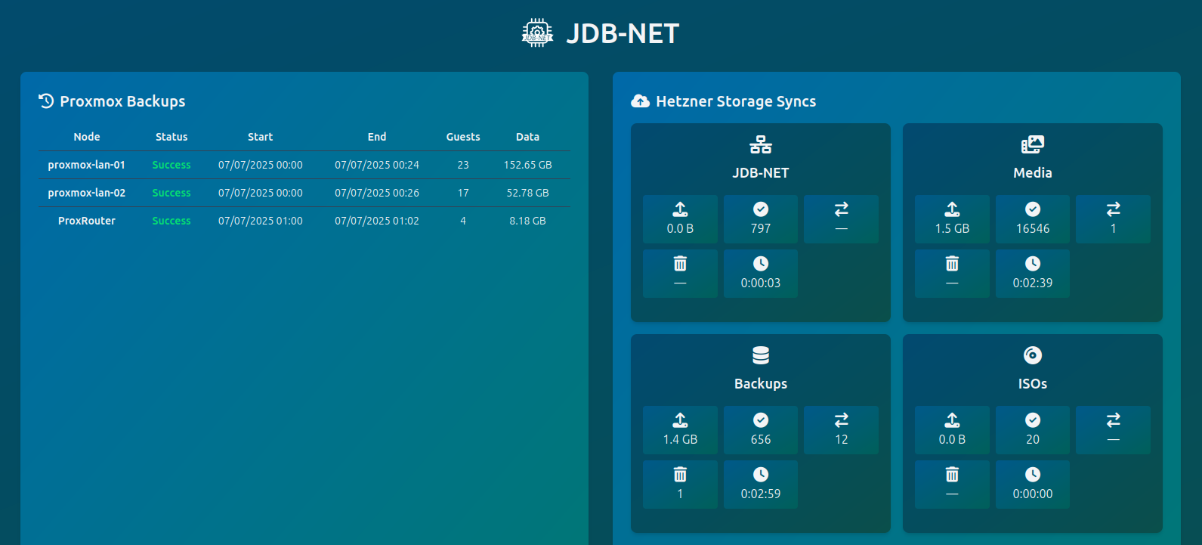The height and width of the screenshot is (545, 1202).
Task: Click the 8.18 GB data value
Action: [x=527, y=221]
